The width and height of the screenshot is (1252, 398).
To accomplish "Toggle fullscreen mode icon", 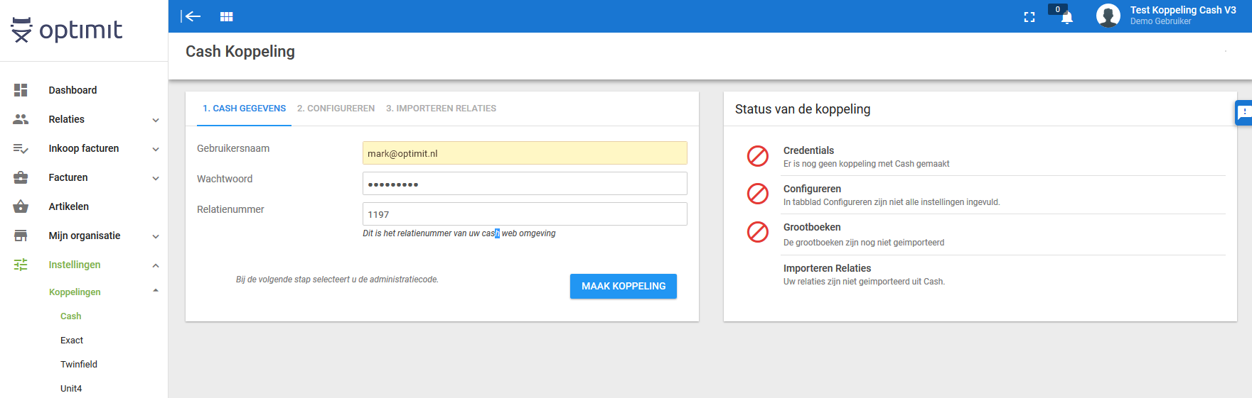I will 1029,17.
